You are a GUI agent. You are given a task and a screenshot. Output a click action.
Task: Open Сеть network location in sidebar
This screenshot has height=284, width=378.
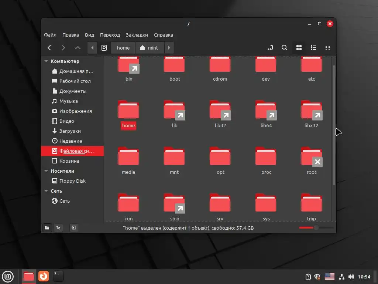tap(72, 201)
